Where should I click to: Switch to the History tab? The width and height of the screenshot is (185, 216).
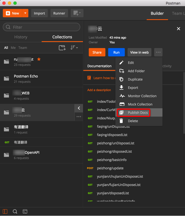coord(21,37)
